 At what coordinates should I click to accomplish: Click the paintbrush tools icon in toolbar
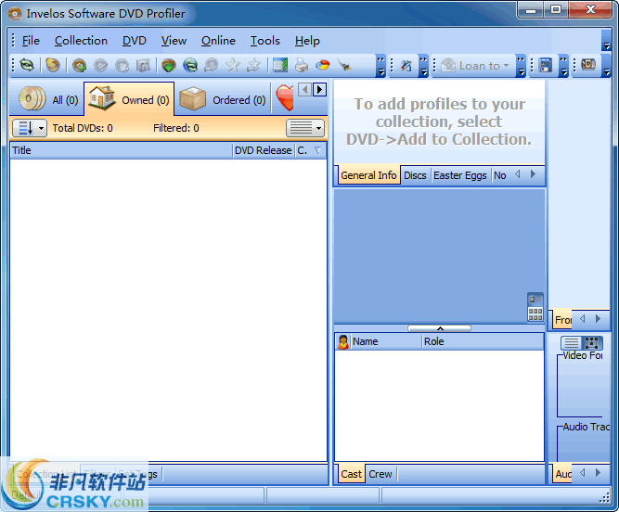(x=406, y=66)
